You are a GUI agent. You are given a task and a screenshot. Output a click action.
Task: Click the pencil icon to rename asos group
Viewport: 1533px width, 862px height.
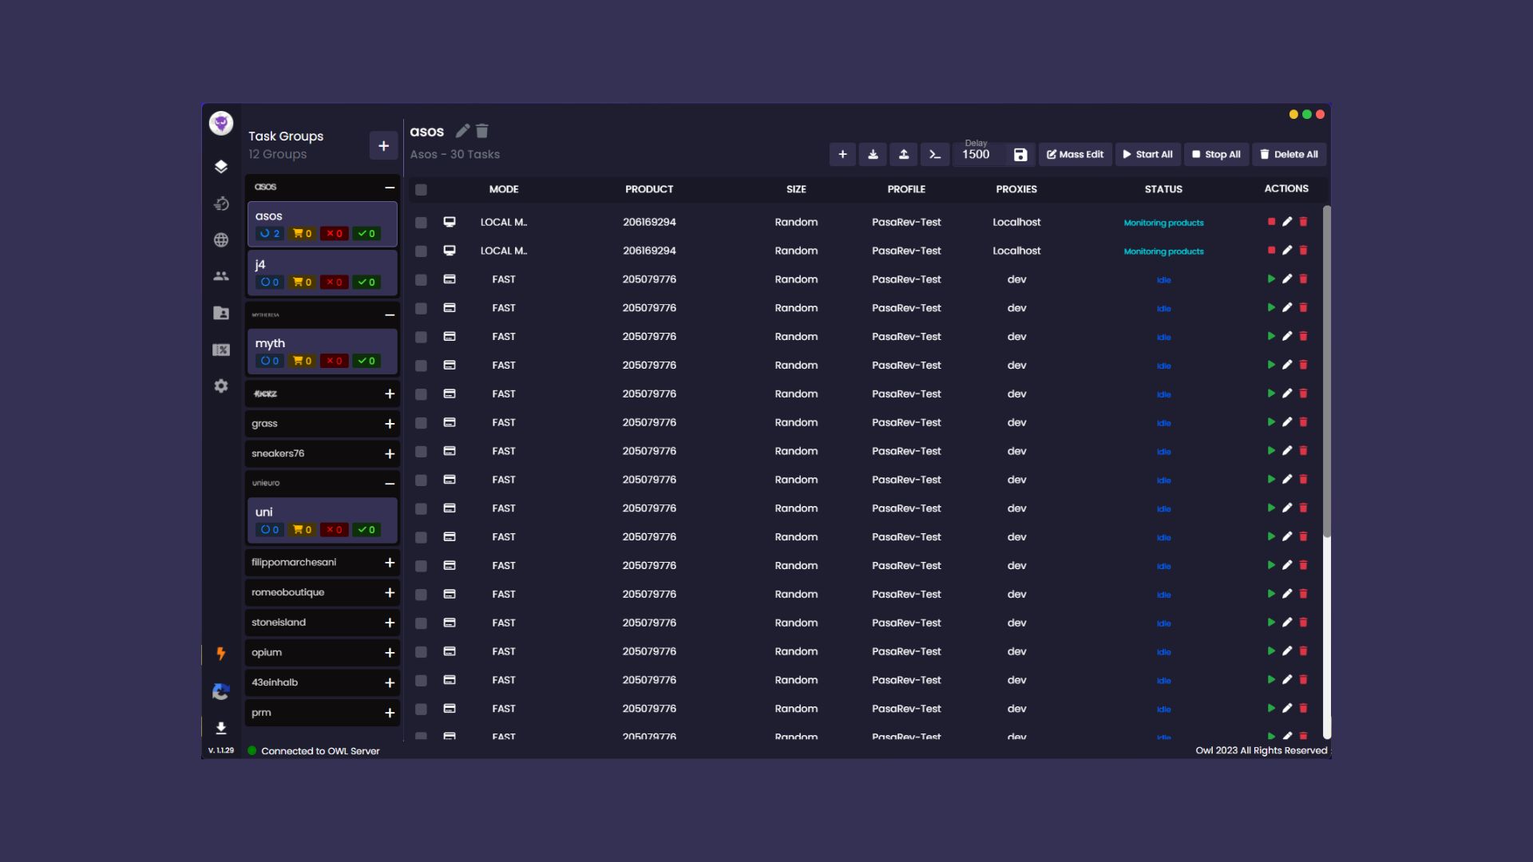462,131
